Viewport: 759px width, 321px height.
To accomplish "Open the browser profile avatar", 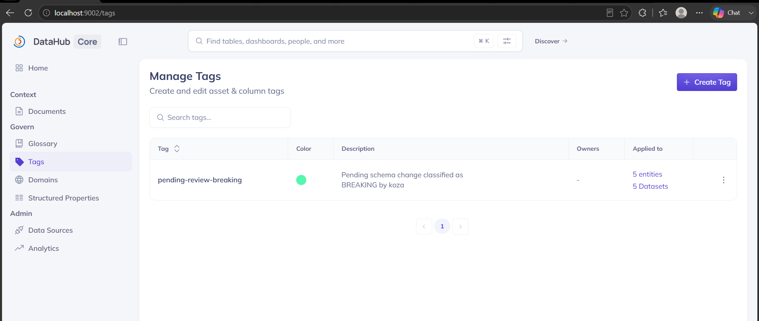I will point(681,13).
